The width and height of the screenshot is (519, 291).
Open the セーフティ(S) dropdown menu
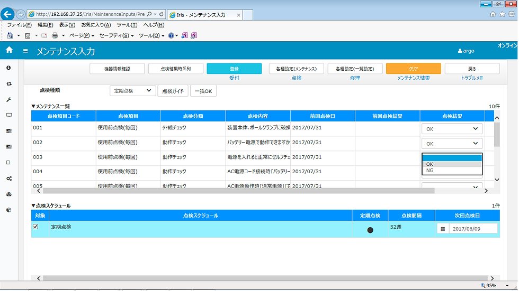coord(117,35)
